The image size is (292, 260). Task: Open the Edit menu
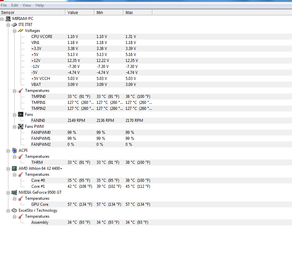pos(15,5)
